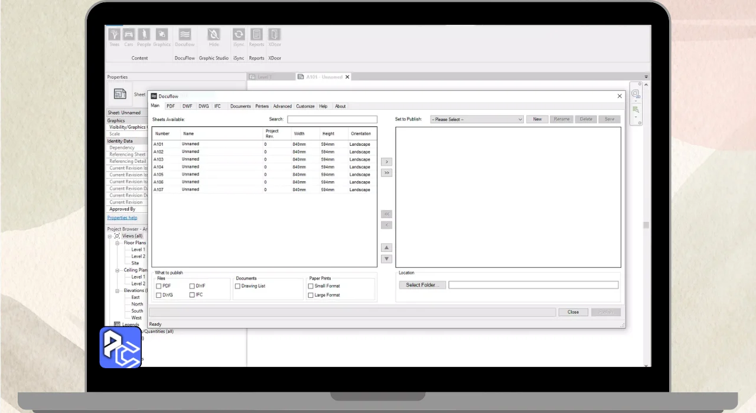Click the Graphics content icon

point(162,35)
